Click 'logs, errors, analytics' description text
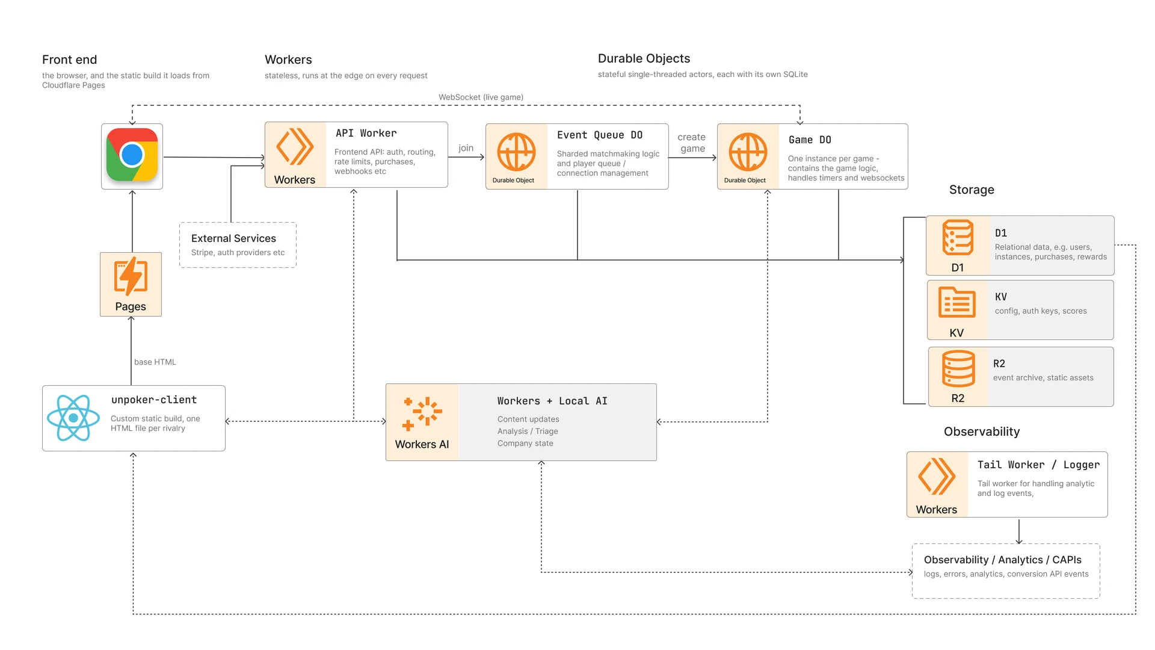The height and width of the screenshot is (650, 1155). coord(1006,574)
